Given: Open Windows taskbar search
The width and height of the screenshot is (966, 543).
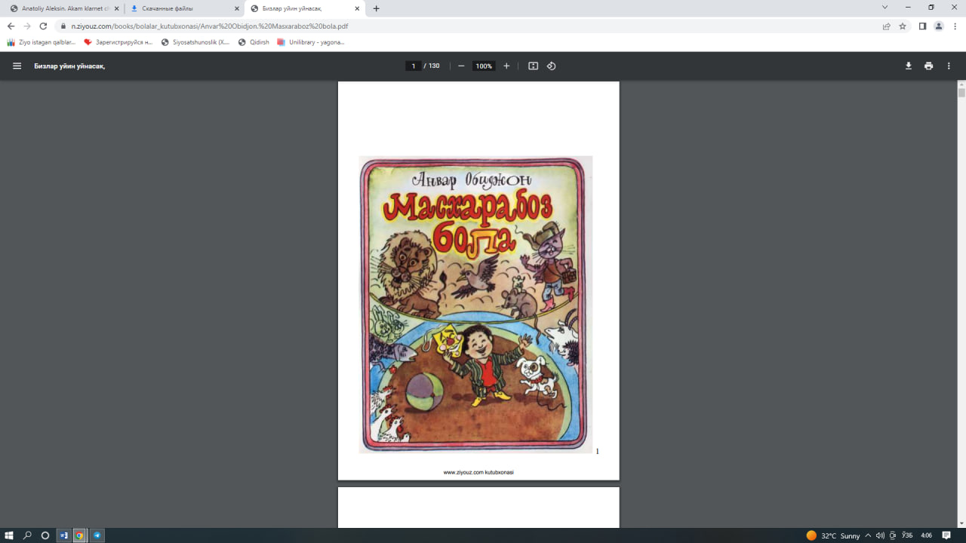Looking at the screenshot, I should [27, 535].
